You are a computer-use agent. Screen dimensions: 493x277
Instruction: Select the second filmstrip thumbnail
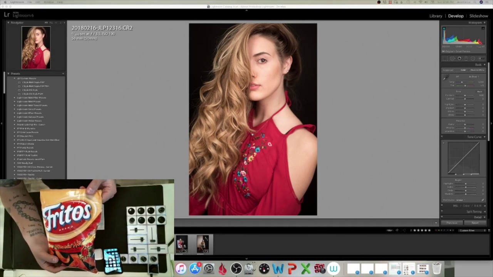(203, 244)
